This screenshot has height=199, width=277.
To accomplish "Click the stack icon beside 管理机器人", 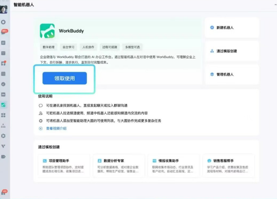I will (212, 75).
